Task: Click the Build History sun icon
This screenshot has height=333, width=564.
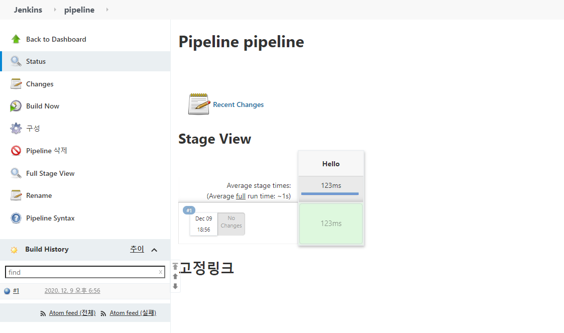Action: [14, 250]
